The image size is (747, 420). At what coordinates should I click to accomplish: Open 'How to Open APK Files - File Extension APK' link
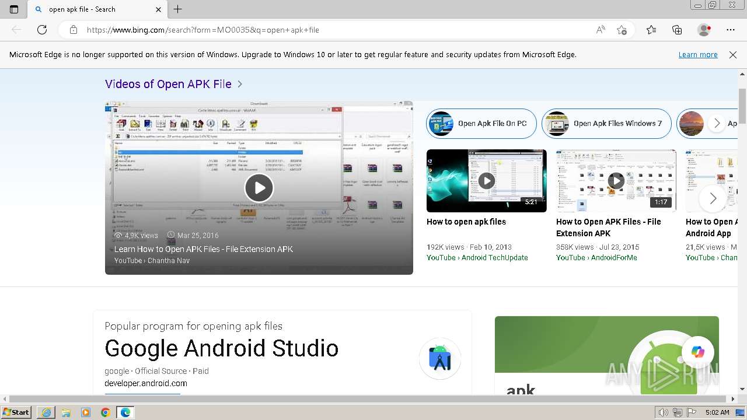click(x=609, y=228)
